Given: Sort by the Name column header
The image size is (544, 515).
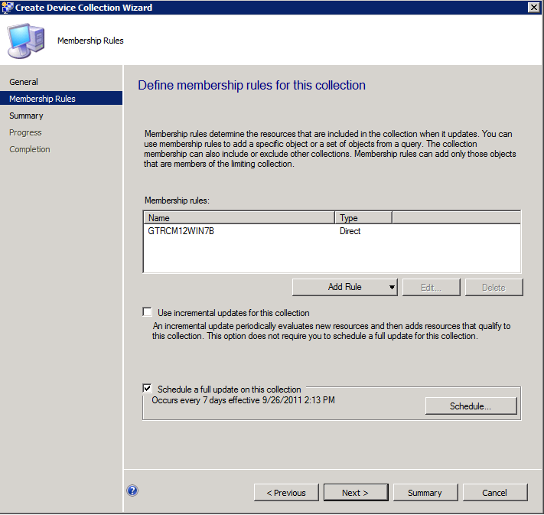Looking at the screenshot, I should click(239, 218).
